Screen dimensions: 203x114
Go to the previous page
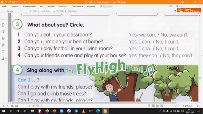tap(8, 106)
